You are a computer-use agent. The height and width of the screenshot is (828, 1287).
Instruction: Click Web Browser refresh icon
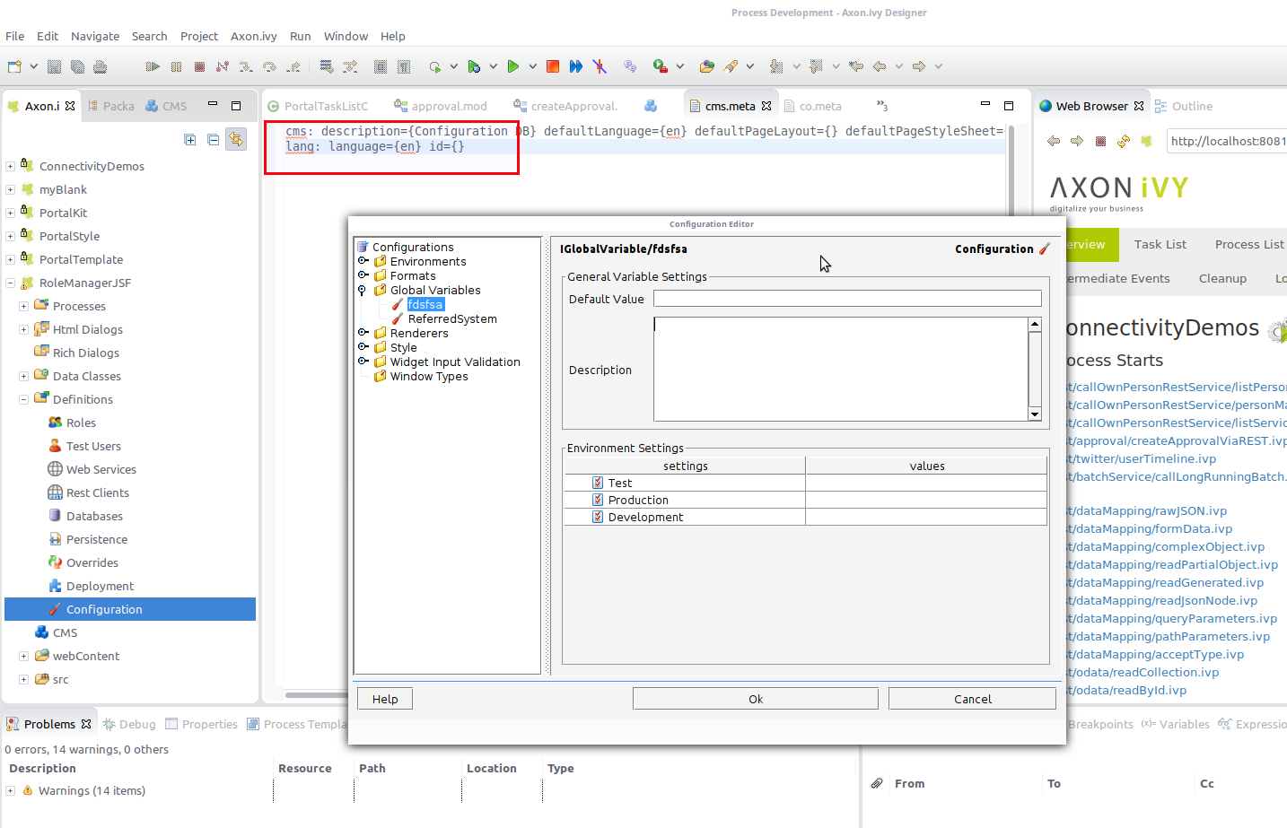pyautogui.click(x=1124, y=141)
